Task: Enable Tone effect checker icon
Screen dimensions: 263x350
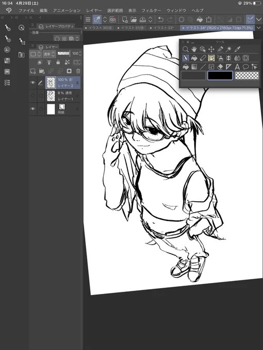Action: click(64, 39)
